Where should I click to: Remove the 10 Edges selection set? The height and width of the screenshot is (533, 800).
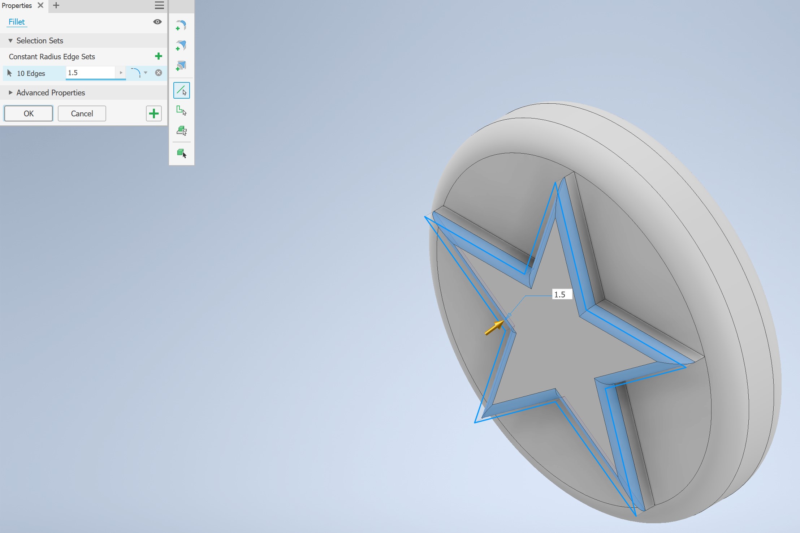pos(159,73)
